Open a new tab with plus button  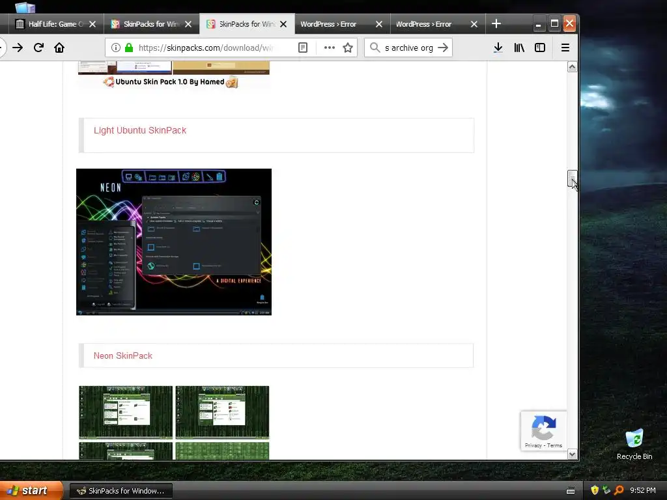coord(496,24)
